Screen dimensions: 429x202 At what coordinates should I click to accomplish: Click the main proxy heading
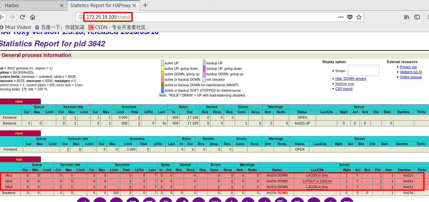pos(19,133)
